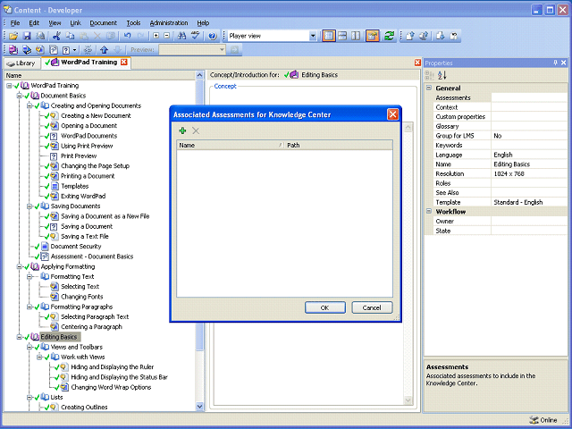
Task: Click the green Refresh arrows icon
Action: click(x=390, y=36)
